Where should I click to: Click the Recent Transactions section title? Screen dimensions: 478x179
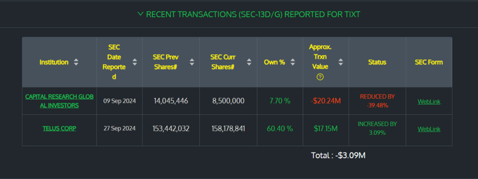pos(253,14)
